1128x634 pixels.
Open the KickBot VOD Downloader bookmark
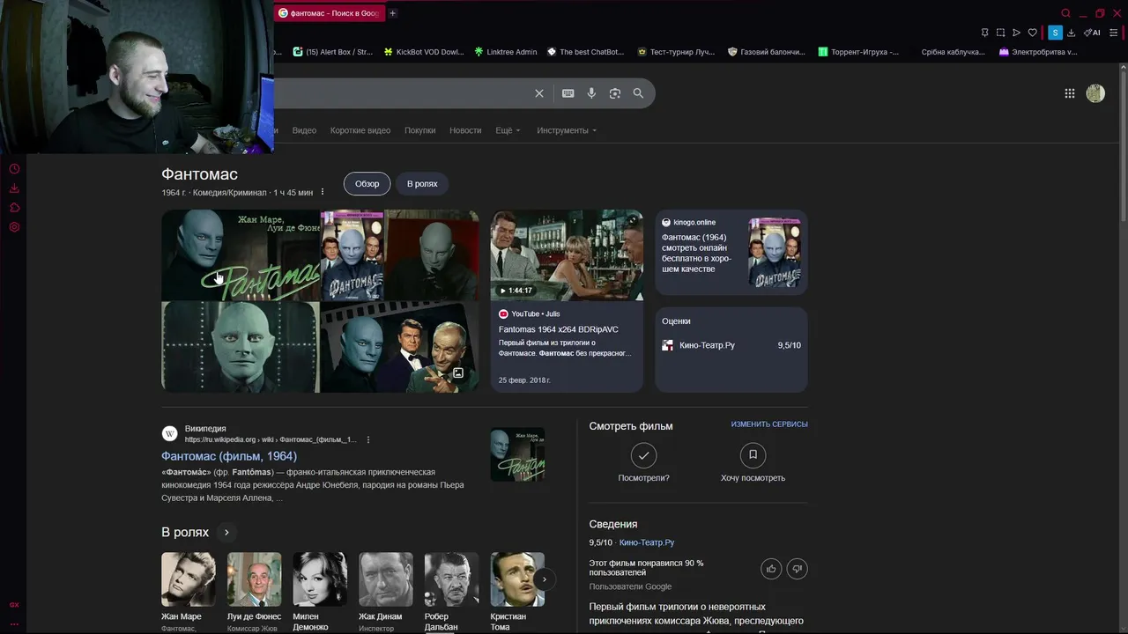tap(424, 52)
